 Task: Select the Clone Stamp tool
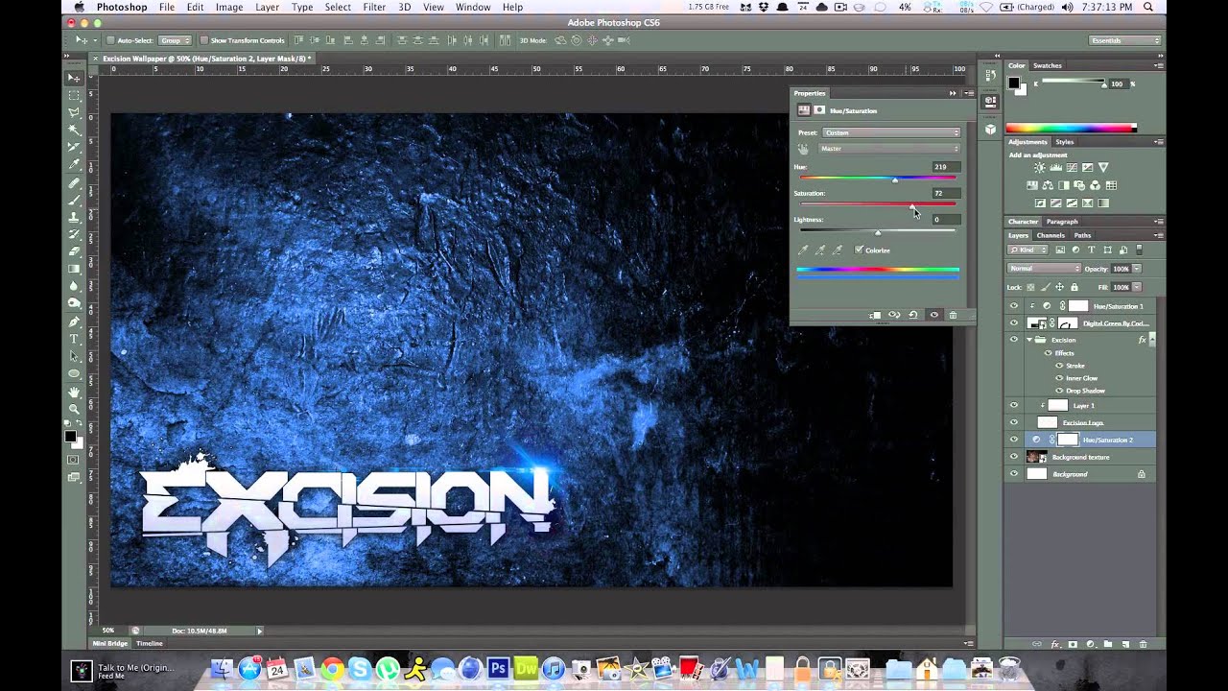74,217
